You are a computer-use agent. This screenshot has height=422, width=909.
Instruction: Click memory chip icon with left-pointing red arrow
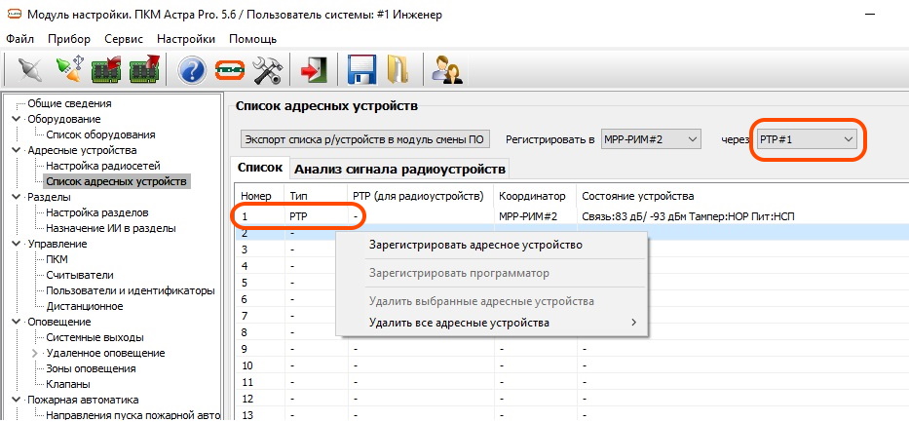point(106,70)
